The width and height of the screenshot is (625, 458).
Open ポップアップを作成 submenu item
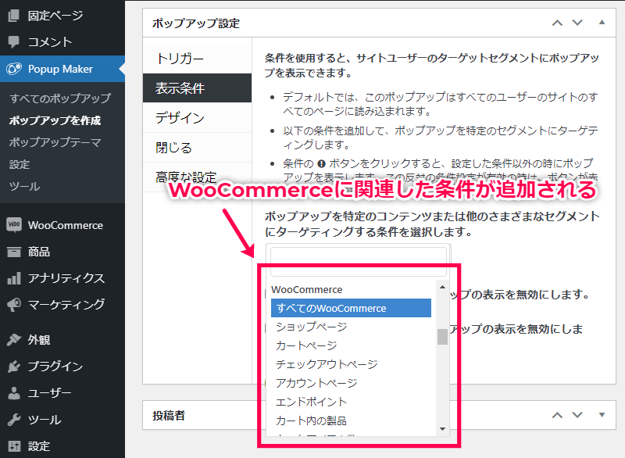click(55, 120)
